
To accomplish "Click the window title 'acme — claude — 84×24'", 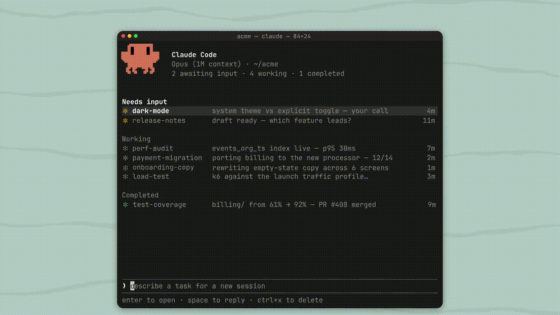I will pyautogui.click(x=274, y=36).
